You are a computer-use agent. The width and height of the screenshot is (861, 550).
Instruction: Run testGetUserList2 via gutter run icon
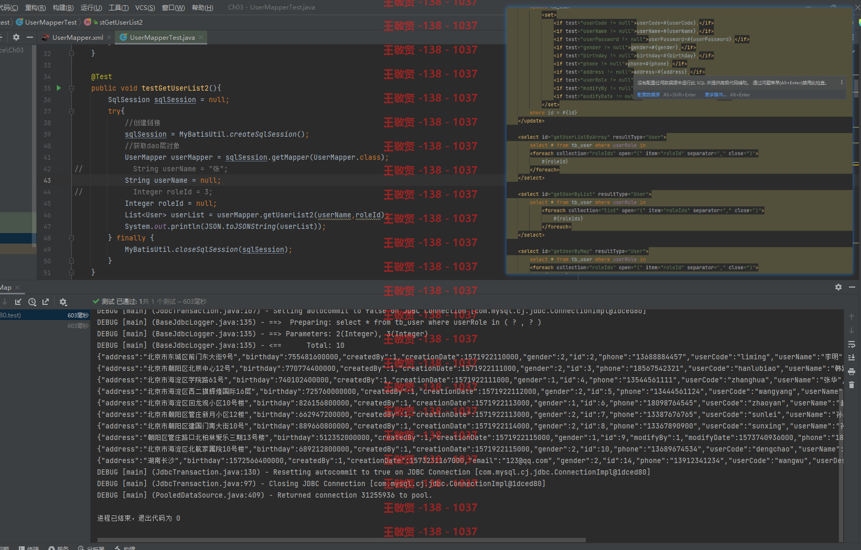coord(59,88)
